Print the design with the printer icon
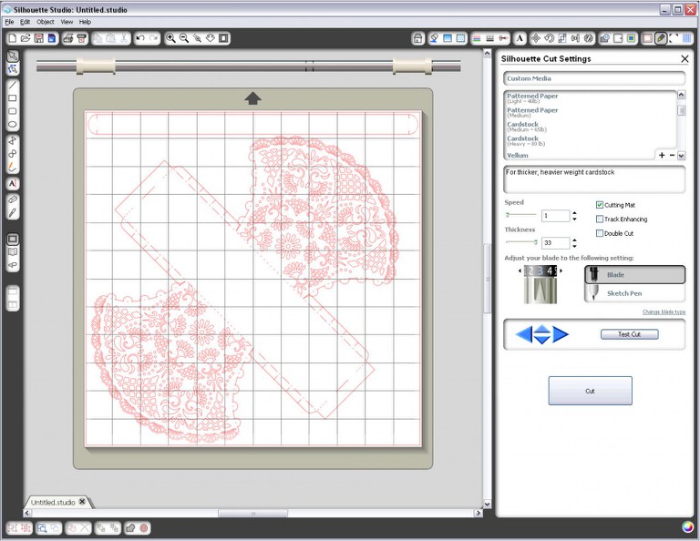Image resolution: width=700 pixels, height=541 pixels. click(x=68, y=39)
